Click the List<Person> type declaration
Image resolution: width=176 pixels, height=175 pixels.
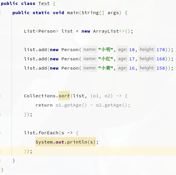41,31
